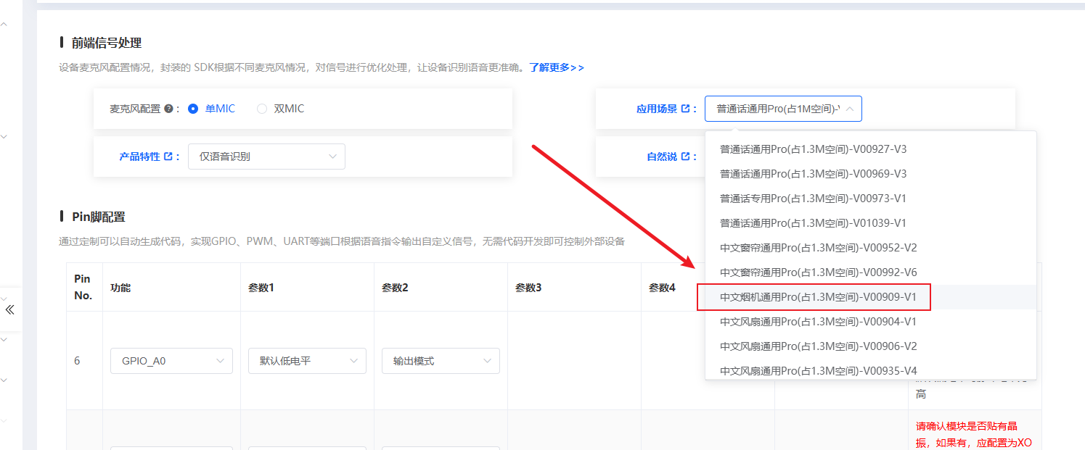1085x450 pixels.
Task: Open the 输出模式 parameter dropdown
Action: (441, 361)
